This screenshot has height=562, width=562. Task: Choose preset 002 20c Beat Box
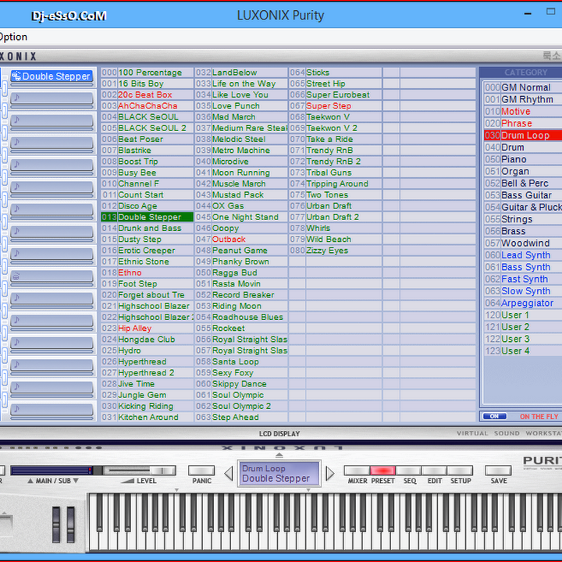tap(147, 94)
